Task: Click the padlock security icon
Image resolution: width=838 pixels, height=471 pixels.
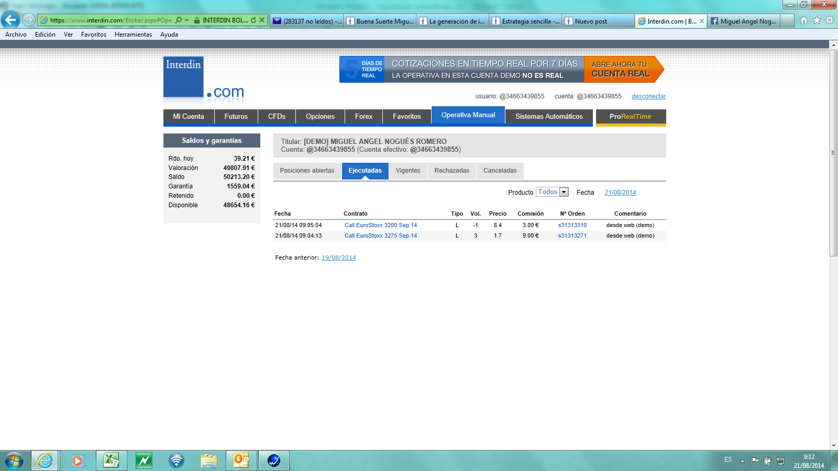Action: point(196,20)
